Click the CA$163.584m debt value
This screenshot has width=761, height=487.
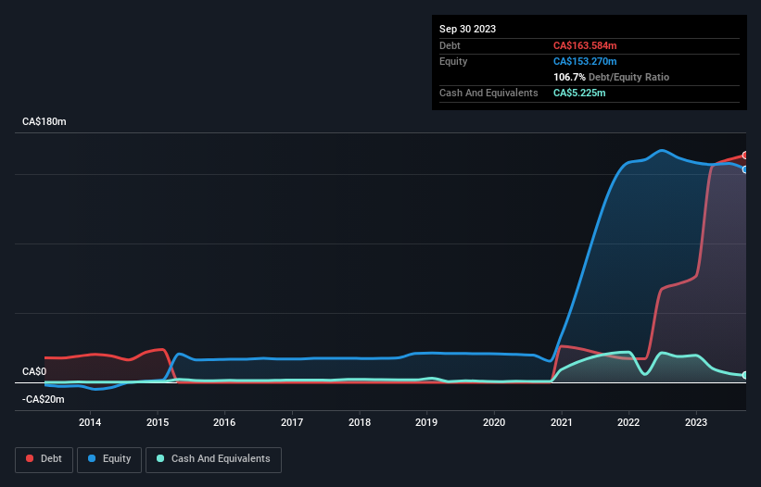[x=585, y=45]
